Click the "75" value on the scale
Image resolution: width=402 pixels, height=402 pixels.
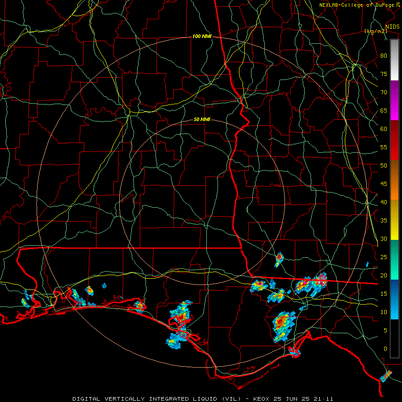click(x=384, y=74)
